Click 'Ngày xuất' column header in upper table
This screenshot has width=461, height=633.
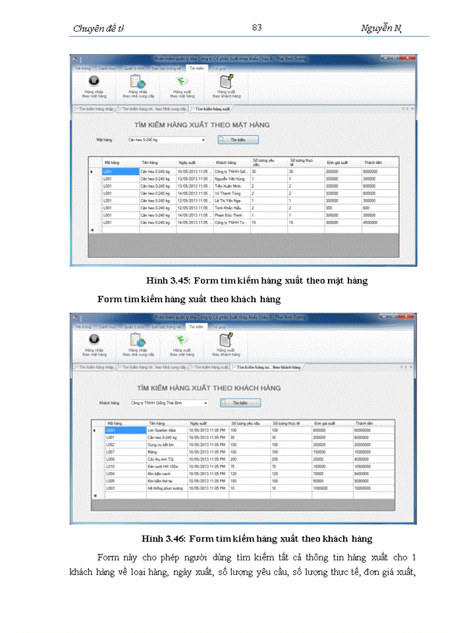point(195,163)
